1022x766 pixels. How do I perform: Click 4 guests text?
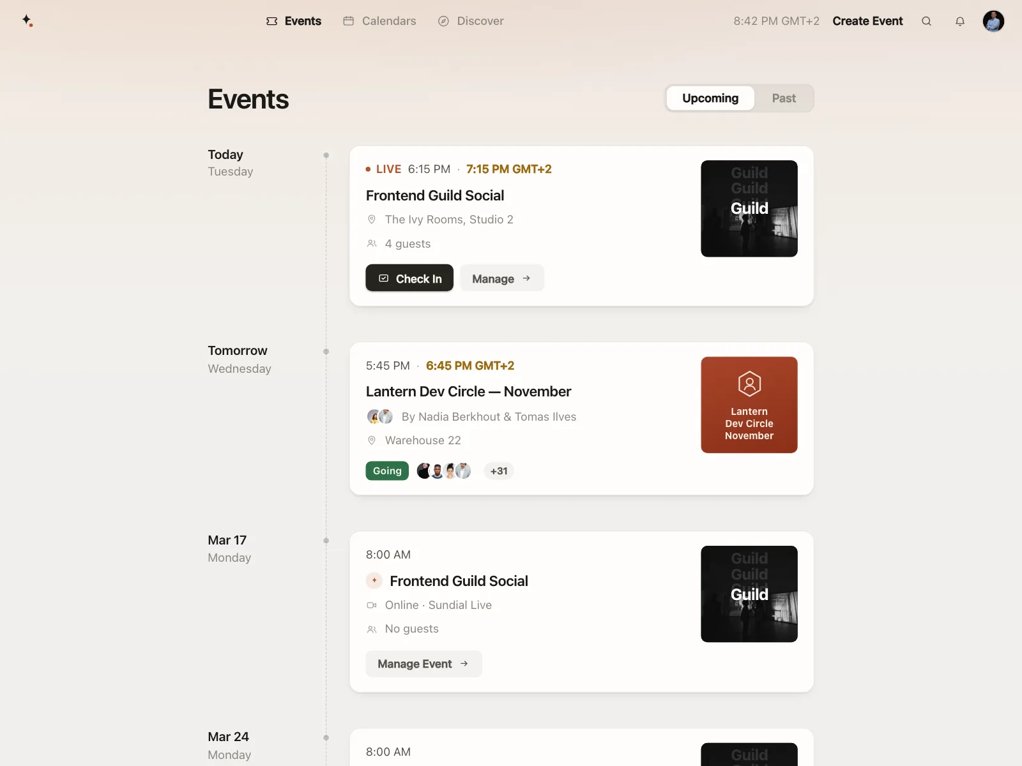[408, 244]
